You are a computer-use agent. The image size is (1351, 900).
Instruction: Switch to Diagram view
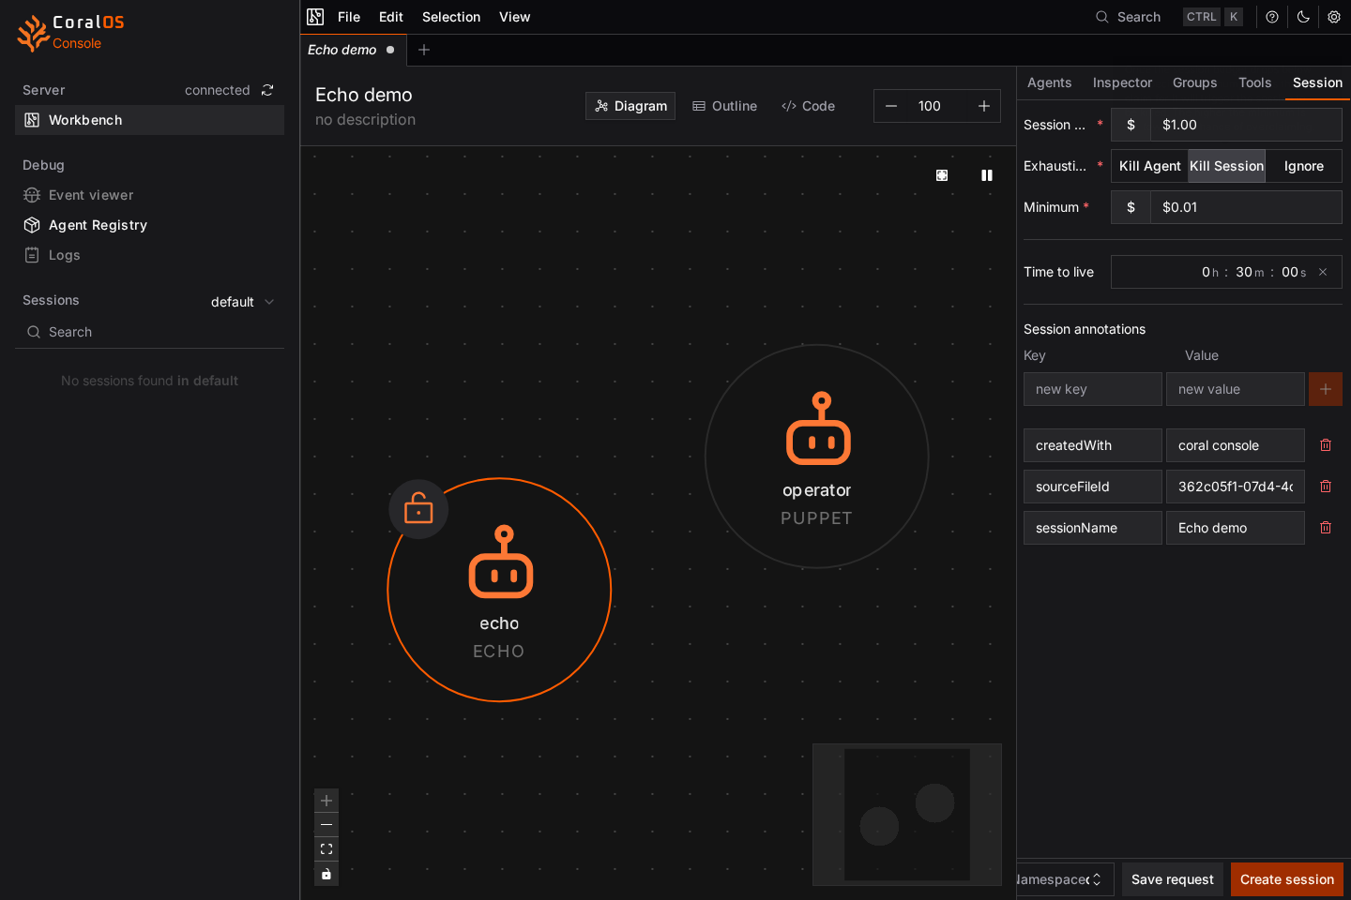coord(630,106)
